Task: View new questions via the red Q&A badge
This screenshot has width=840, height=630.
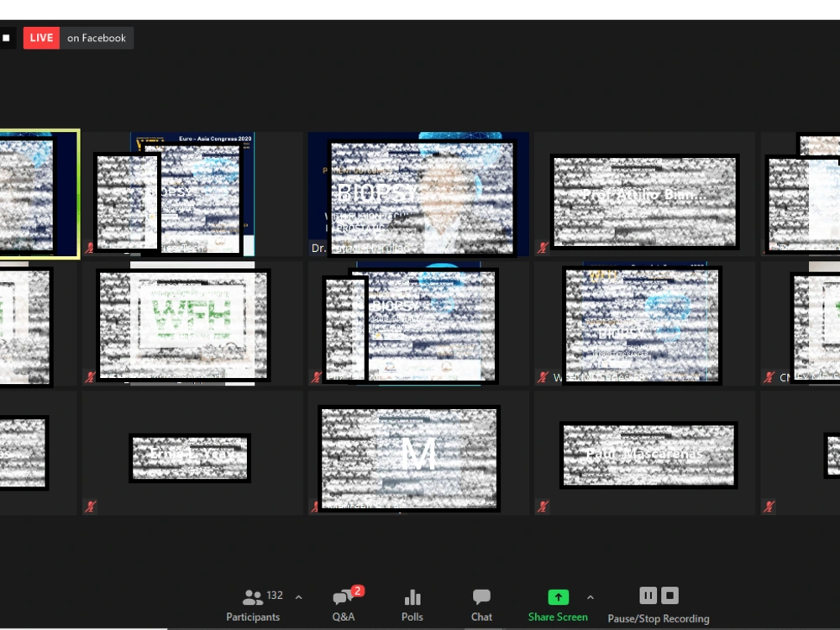Action: (x=358, y=591)
